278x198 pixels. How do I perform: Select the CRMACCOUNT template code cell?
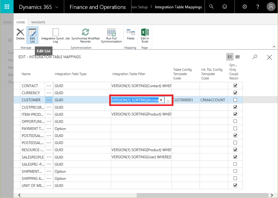pyautogui.click(x=214, y=100)
